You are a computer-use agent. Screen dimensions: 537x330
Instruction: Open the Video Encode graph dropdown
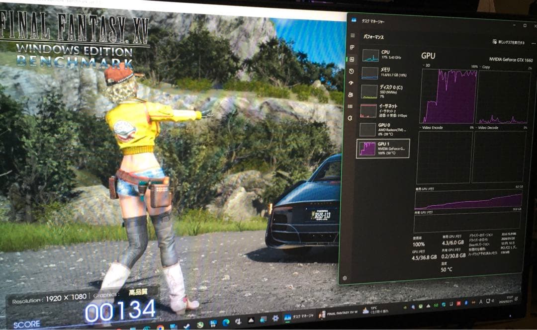(432, 128)
